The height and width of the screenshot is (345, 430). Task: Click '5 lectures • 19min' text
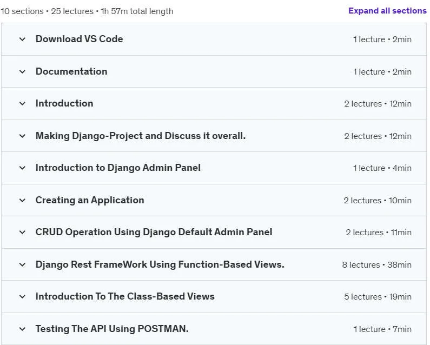click(x=378, y=296)
